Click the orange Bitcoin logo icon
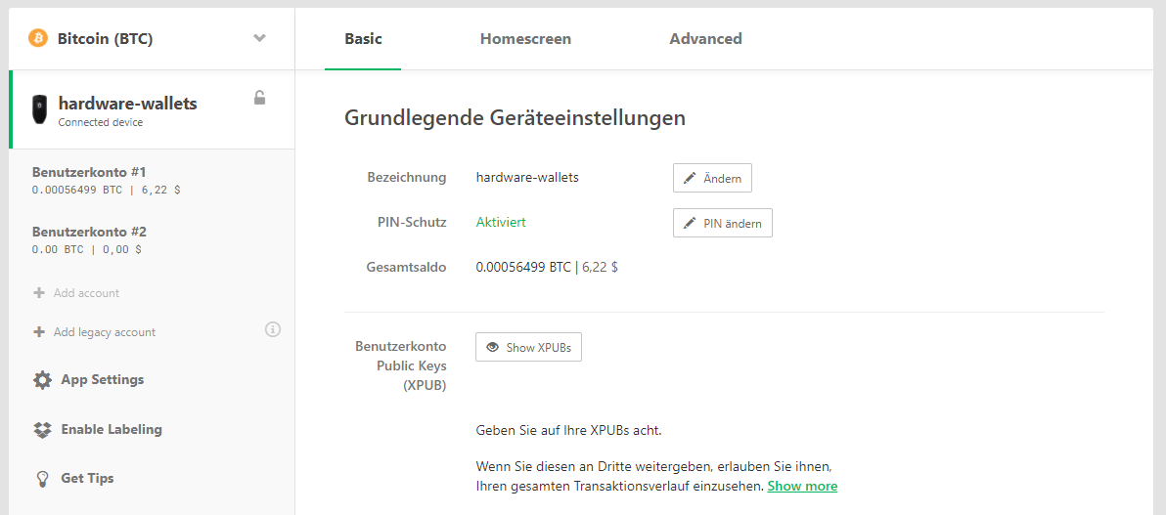The height and width of the screenshot is (515, 1166). [x=38, y=39]
